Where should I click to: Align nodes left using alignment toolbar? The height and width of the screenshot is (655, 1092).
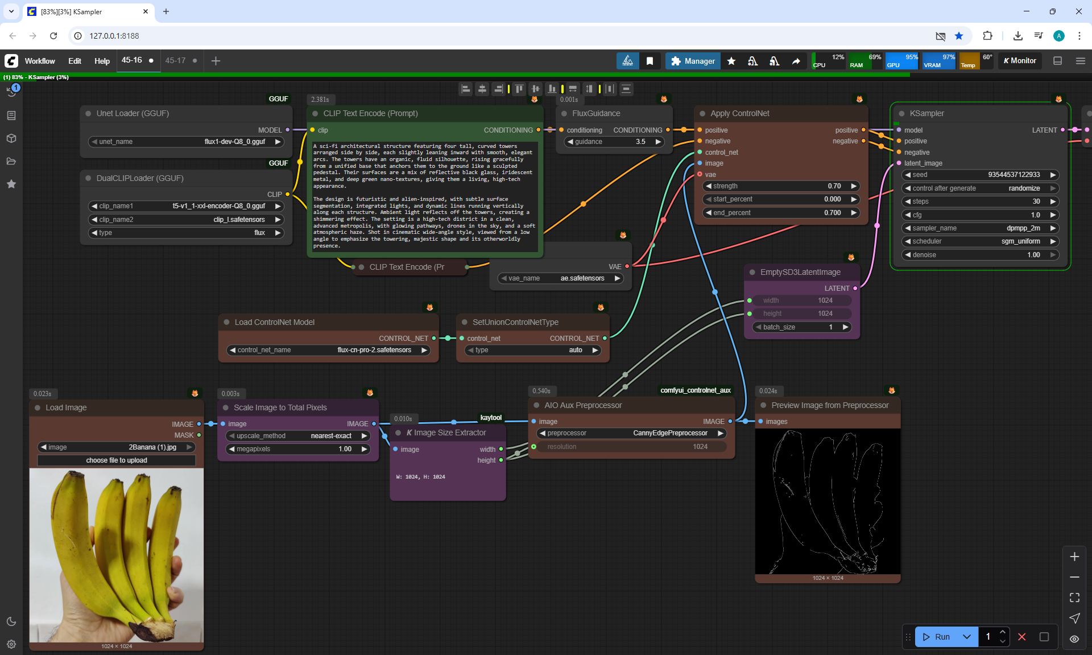tap(466, 89)
